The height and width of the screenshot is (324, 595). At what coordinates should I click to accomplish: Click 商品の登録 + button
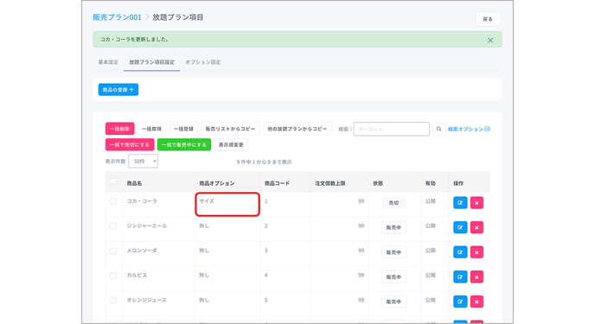(118, 90)
